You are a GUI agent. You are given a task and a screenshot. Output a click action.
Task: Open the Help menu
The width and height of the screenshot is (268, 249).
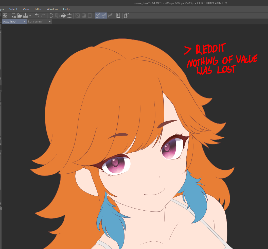coord(66,9)
